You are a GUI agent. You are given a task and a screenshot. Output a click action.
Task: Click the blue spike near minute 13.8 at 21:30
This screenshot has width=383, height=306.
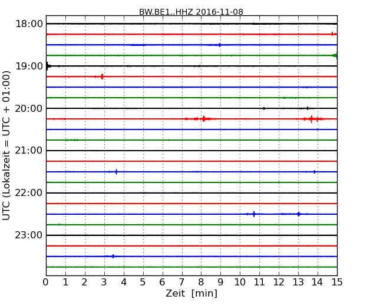(x=315, y=172)
